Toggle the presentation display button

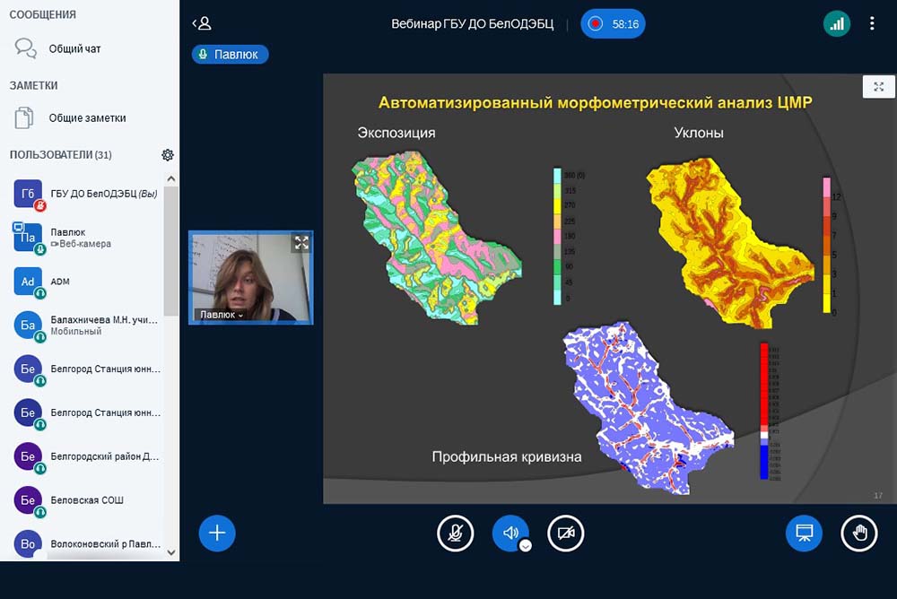tap(804, 534)
